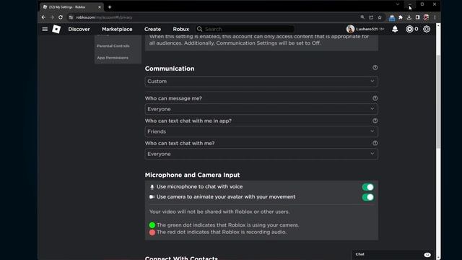Open the settings gear icon
462x260 pixels.
tap(427, 29)
